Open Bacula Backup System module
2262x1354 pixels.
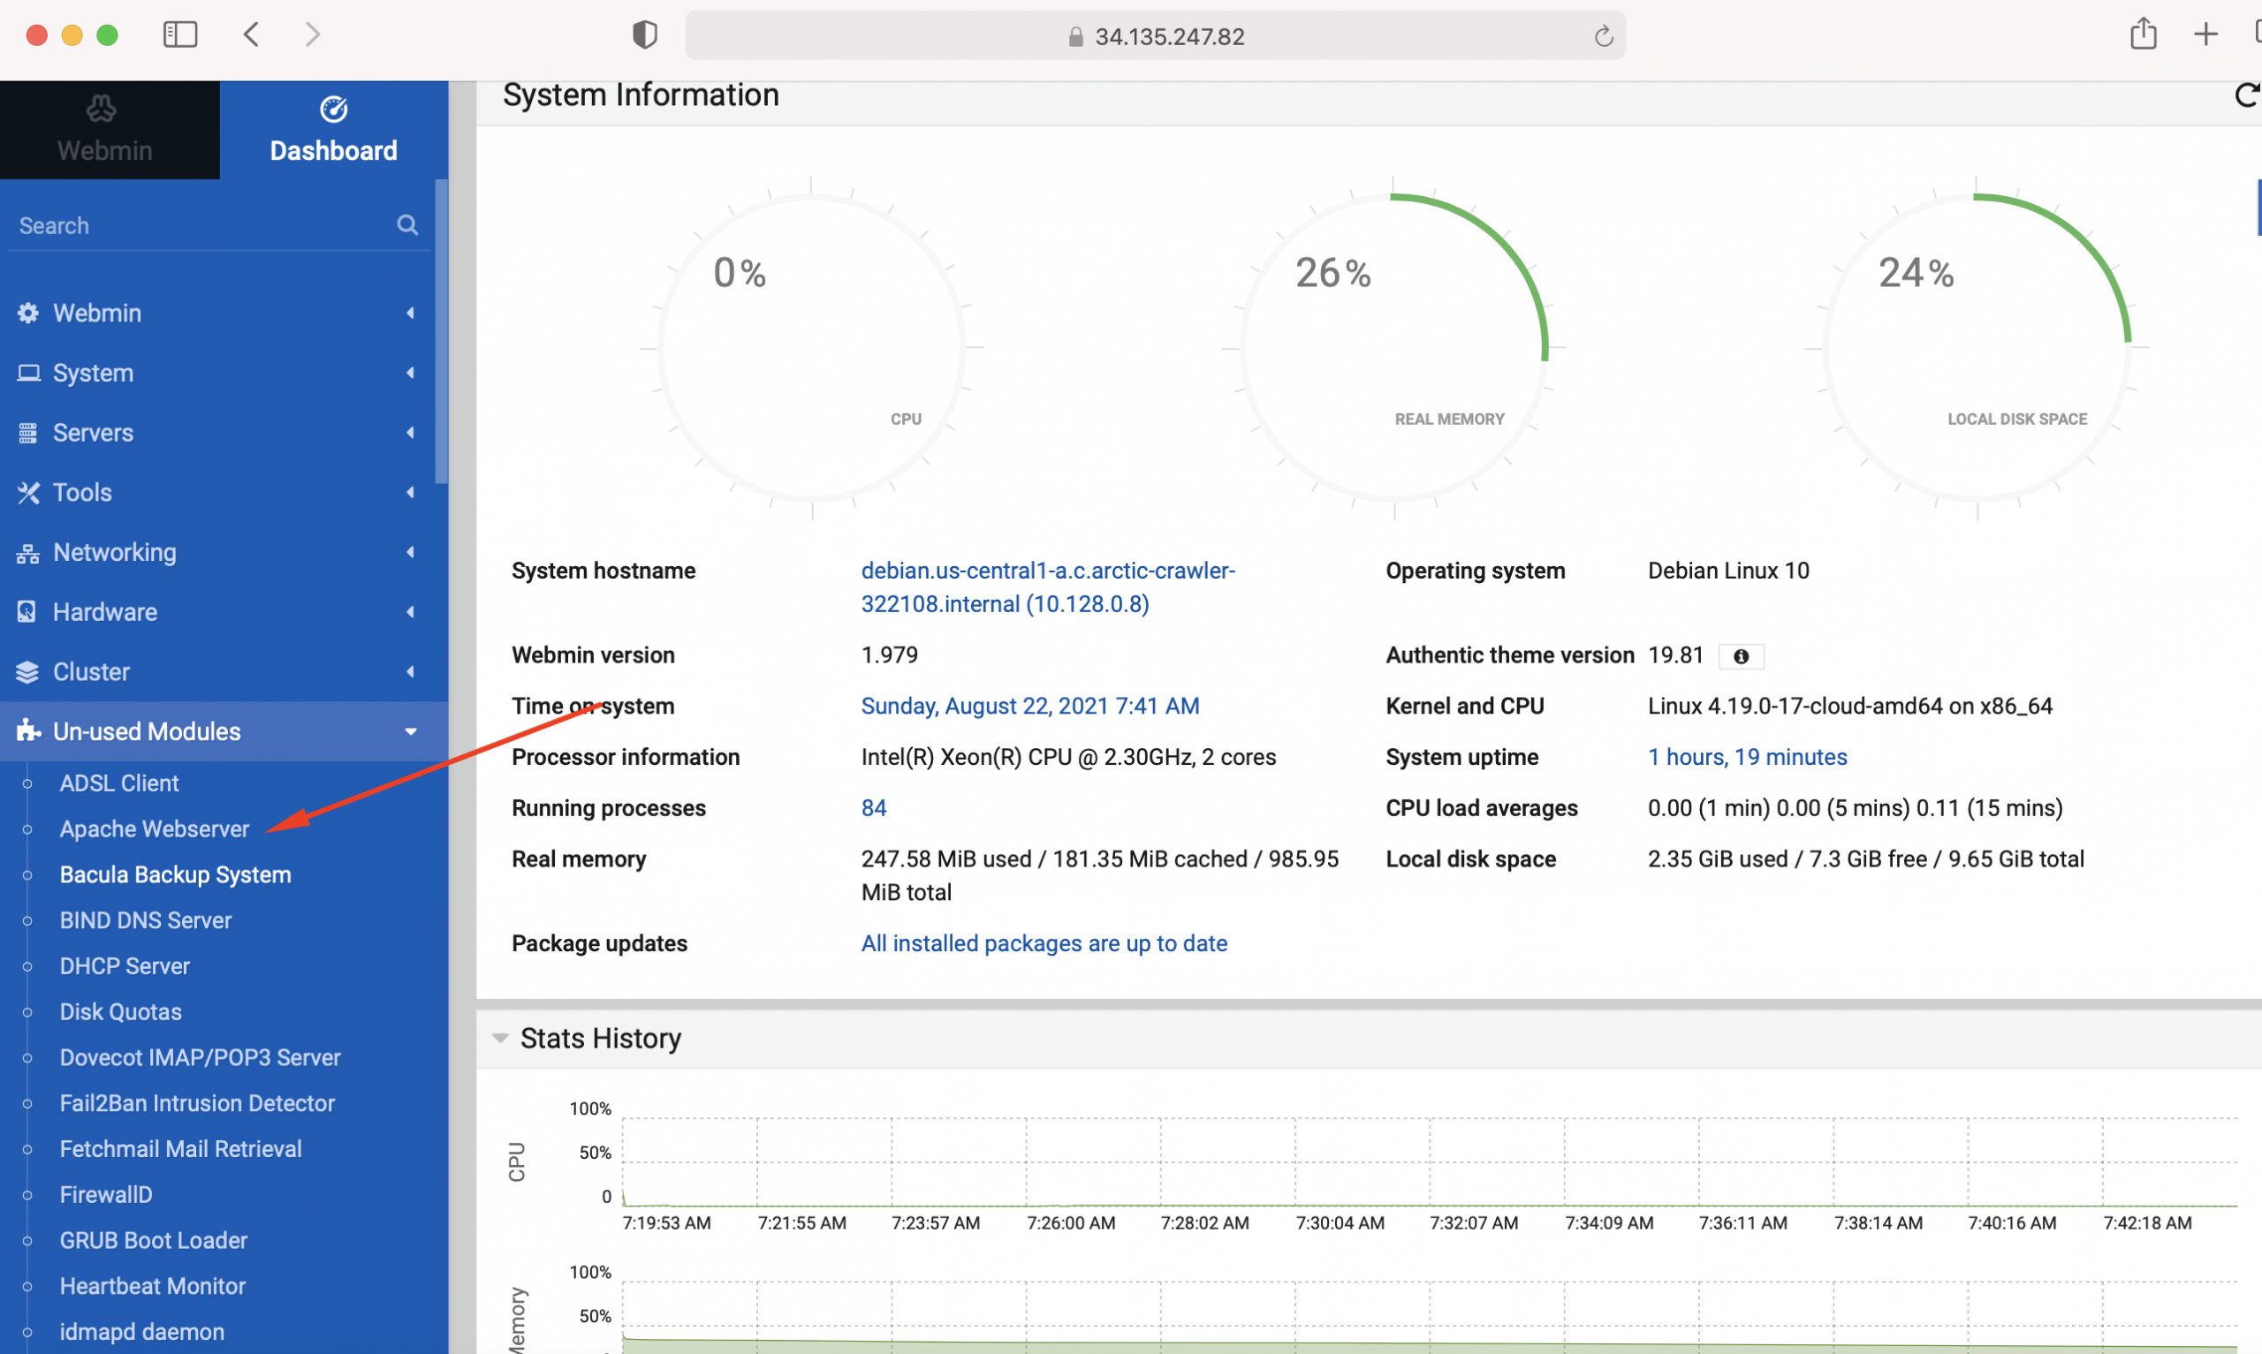pos(175,875)
